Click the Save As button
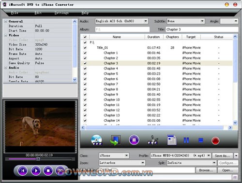242x183 pixels. (x=223, y=155)
